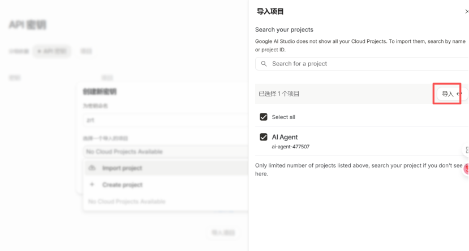469x251 pixels.
Task: Open the No Cloud Projects Available dropdown
Action: [x=165, y=151]
